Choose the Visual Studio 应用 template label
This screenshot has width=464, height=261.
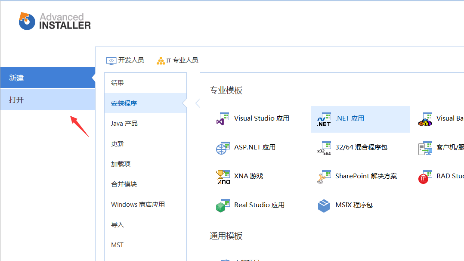[x=262, y=118]
